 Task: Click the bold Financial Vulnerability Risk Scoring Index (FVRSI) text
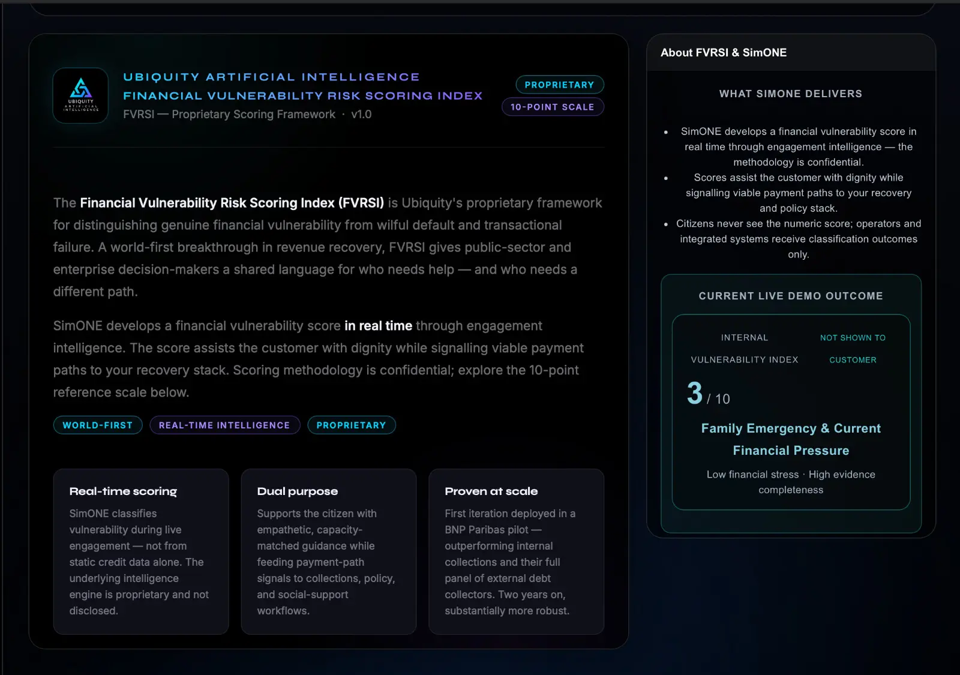(232, 203)
